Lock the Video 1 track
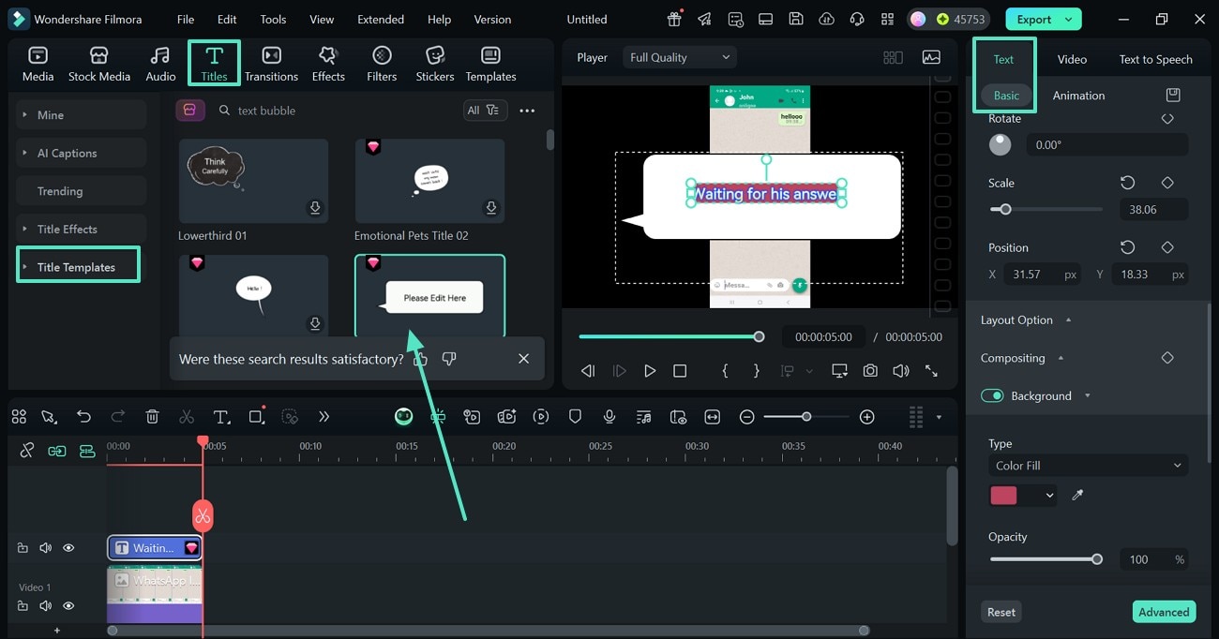The height and width of the screenshot is (639, 1219). 23,606
